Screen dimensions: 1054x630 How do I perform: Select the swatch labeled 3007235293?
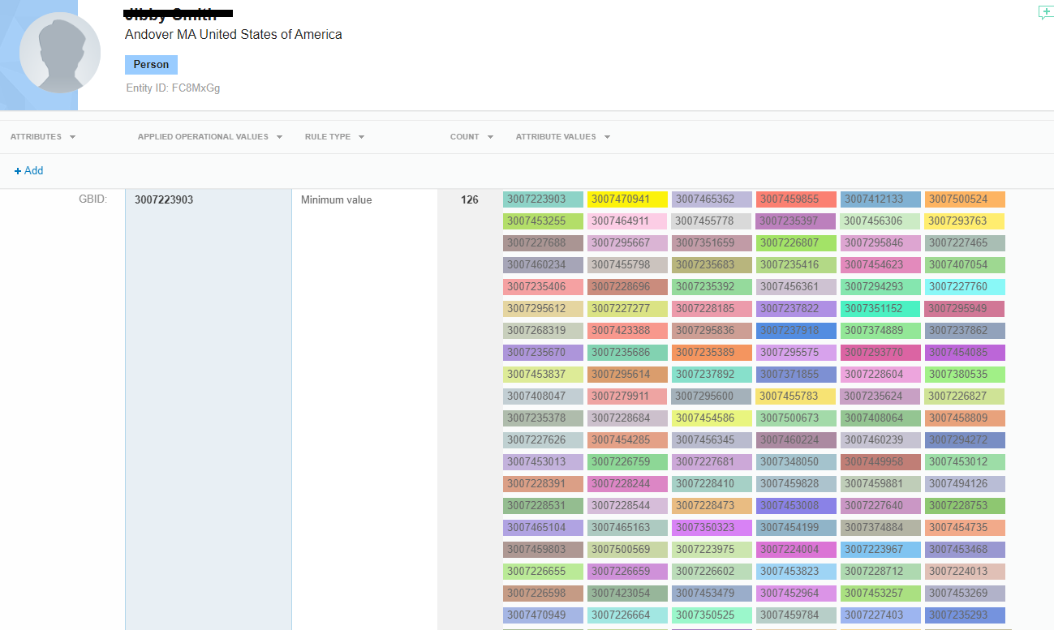[965, 615]
